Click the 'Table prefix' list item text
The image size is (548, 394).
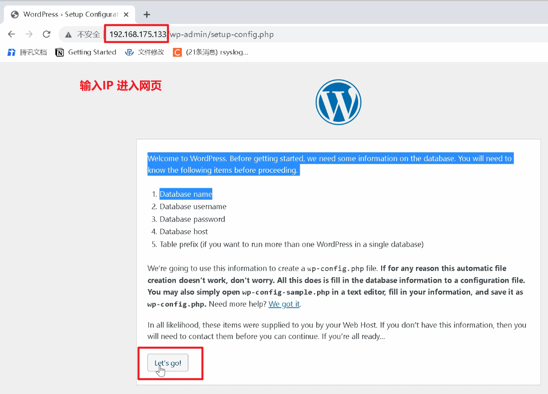pyautogui.click(x=291, y=244)
